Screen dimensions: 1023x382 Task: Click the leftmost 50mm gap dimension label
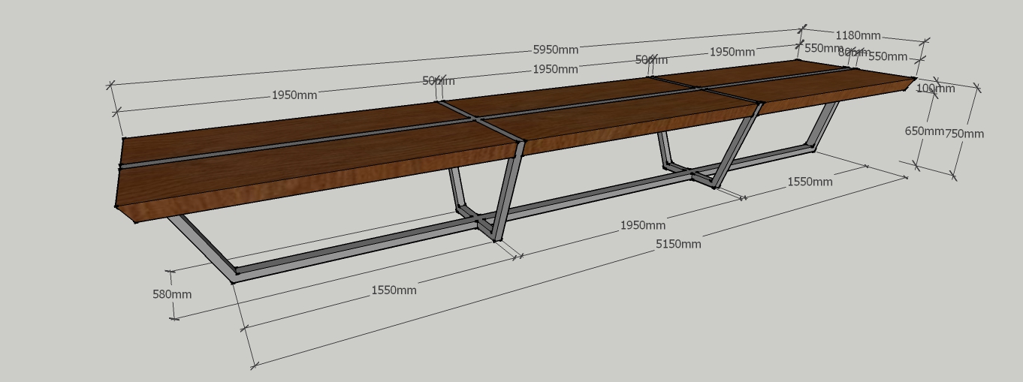click(438, 81)
